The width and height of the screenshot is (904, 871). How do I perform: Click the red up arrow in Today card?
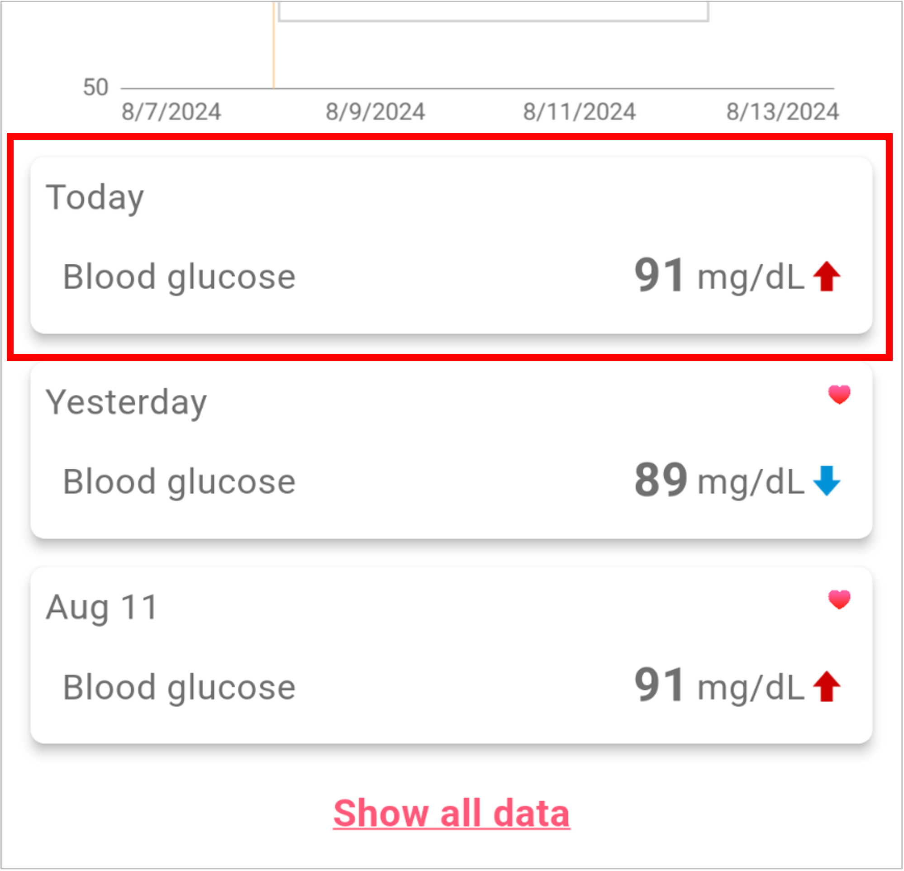(x=827, y=277)
